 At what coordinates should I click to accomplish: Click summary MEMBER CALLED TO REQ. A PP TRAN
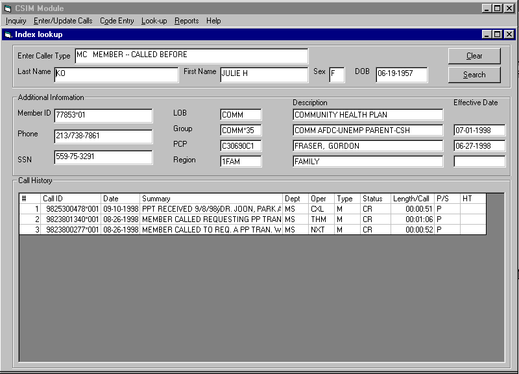click(x=211, y=230)
